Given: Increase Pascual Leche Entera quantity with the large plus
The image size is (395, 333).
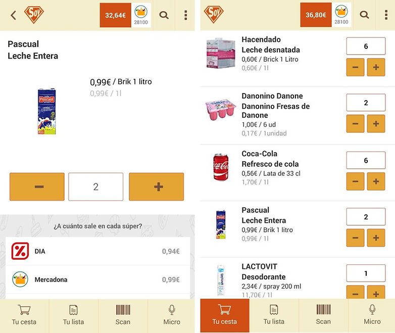Looking at the screenshot, I should pyautogui.click(x=157, y=187).
